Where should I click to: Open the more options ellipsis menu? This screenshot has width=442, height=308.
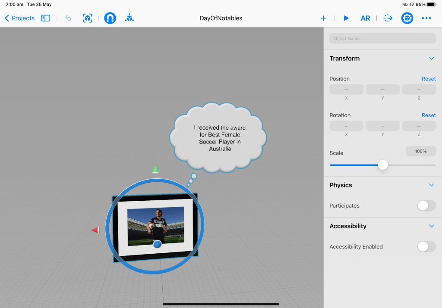tap(426, 18)
